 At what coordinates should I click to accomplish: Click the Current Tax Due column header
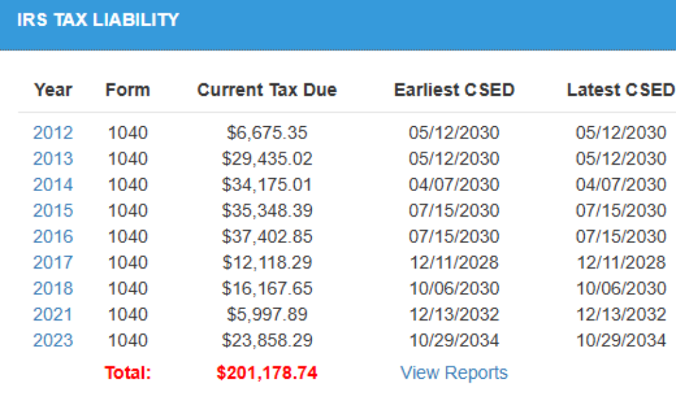click(x=267, y=90)
